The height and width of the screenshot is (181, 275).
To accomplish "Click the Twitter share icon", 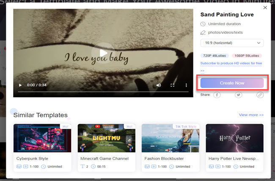I will point(239,95).
